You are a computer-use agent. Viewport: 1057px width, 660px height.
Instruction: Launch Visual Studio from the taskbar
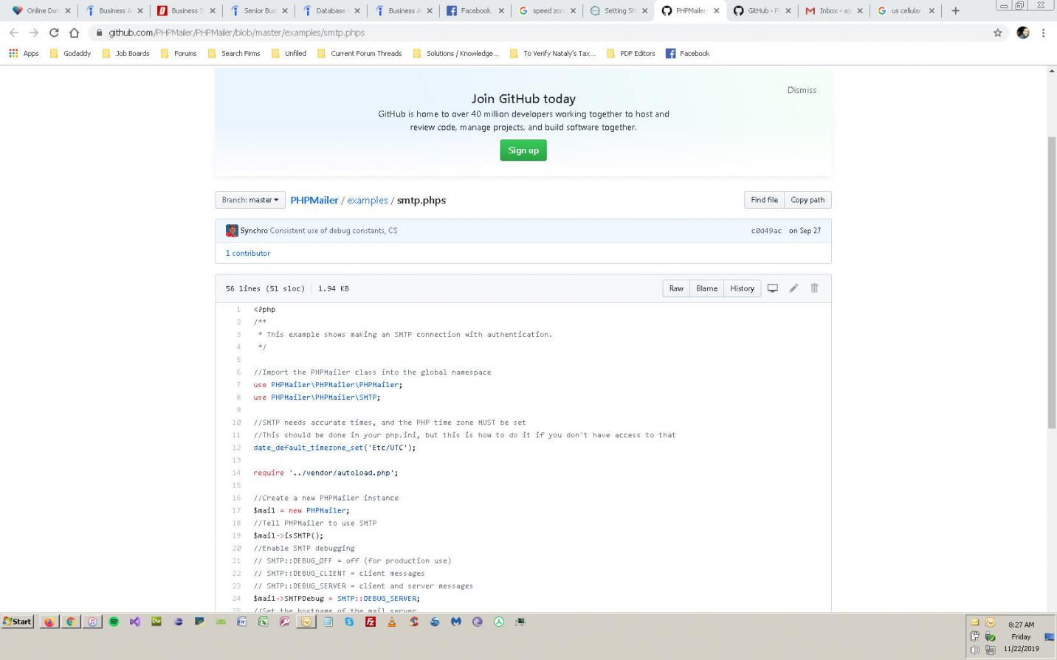click(x=134, y=622)
